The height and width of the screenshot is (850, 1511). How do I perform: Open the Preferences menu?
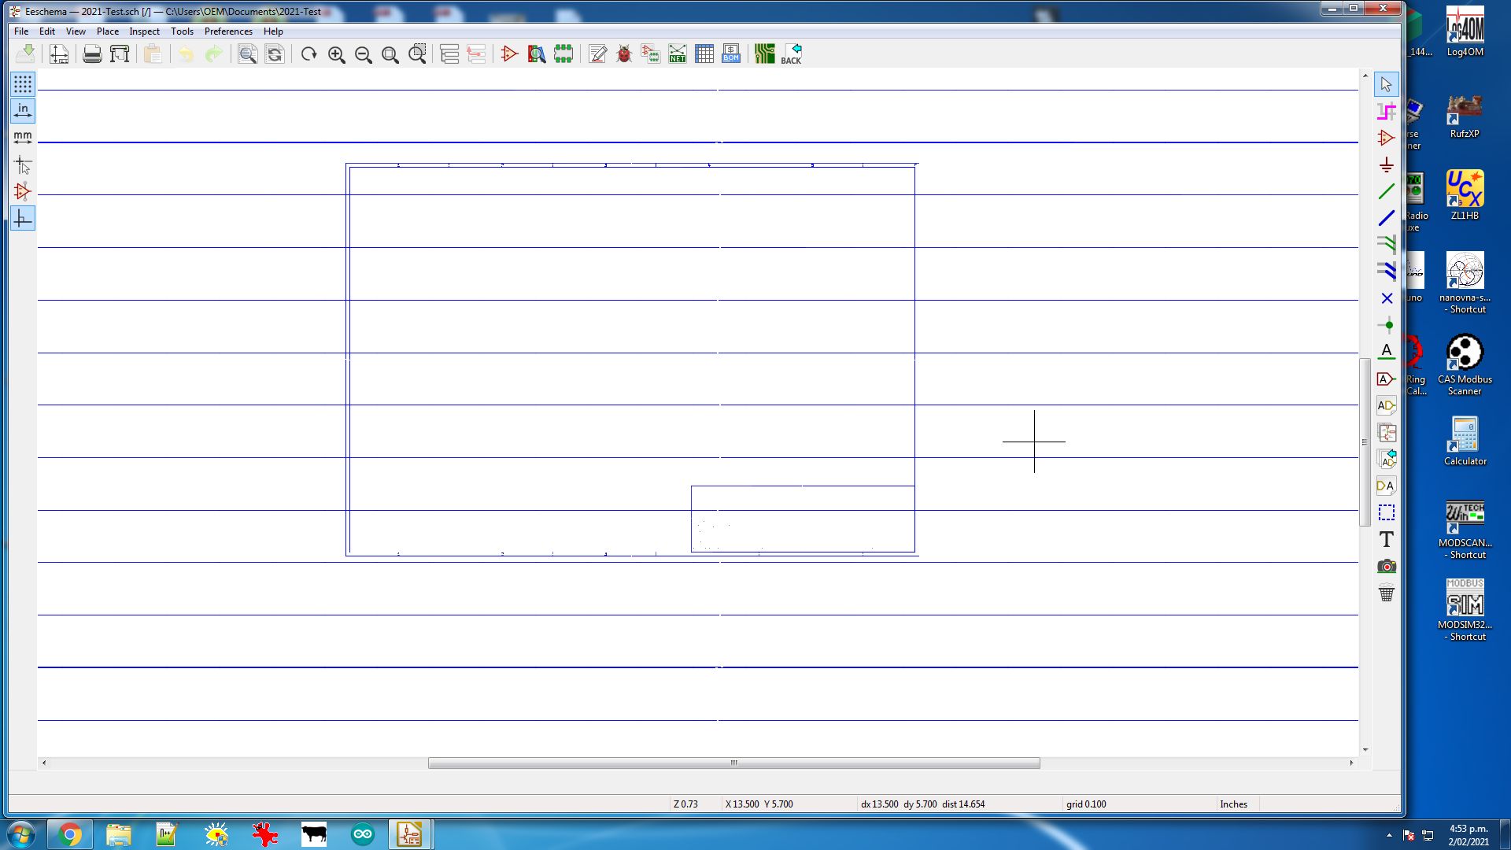tap(228, 31)
